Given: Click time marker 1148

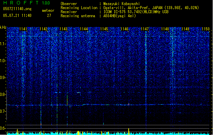Looking at the screenshot, I should [x=165, y=29].
